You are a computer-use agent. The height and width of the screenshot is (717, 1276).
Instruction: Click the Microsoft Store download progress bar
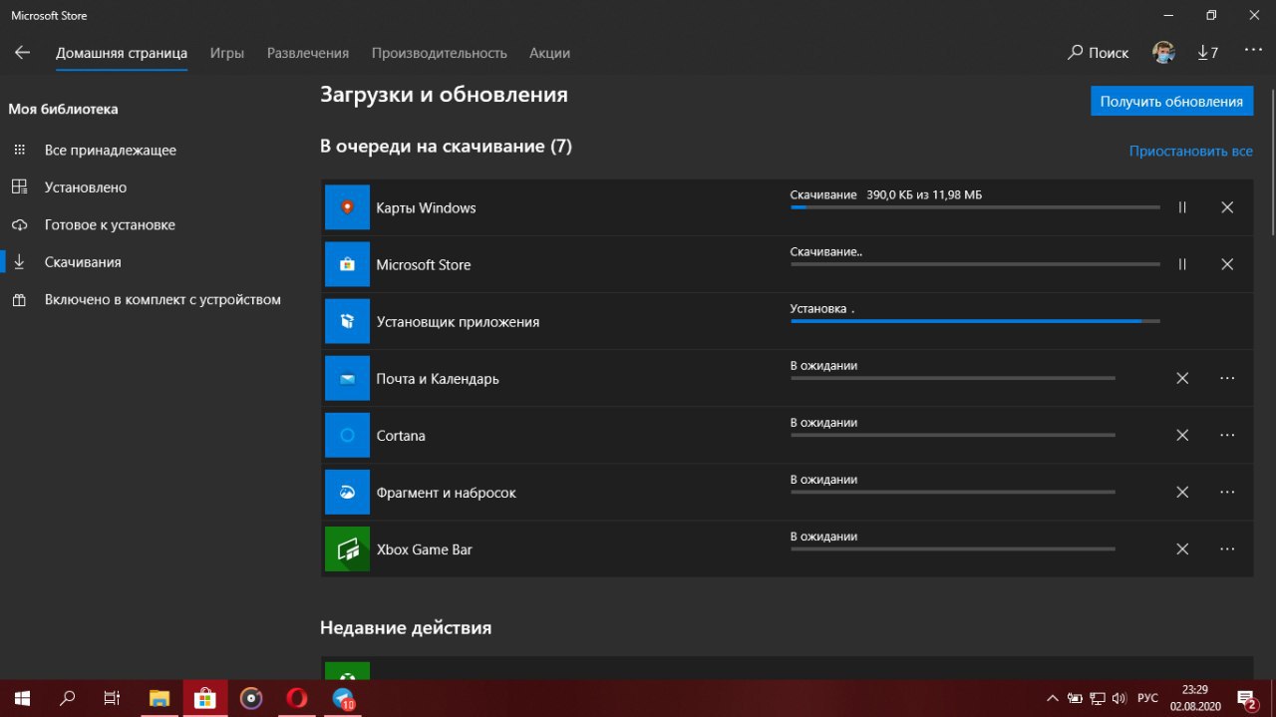[975, 264]
